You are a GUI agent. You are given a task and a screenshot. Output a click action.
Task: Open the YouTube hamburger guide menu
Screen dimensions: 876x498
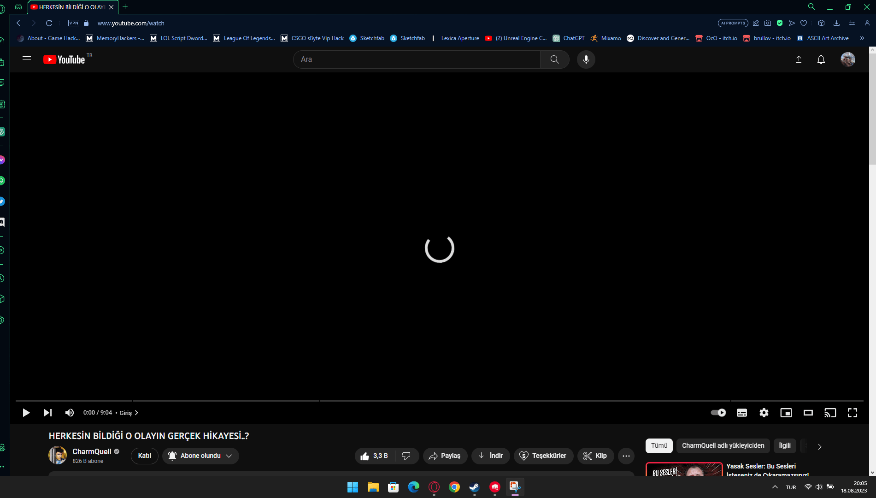pyautogui.click(x=27, y=59)
